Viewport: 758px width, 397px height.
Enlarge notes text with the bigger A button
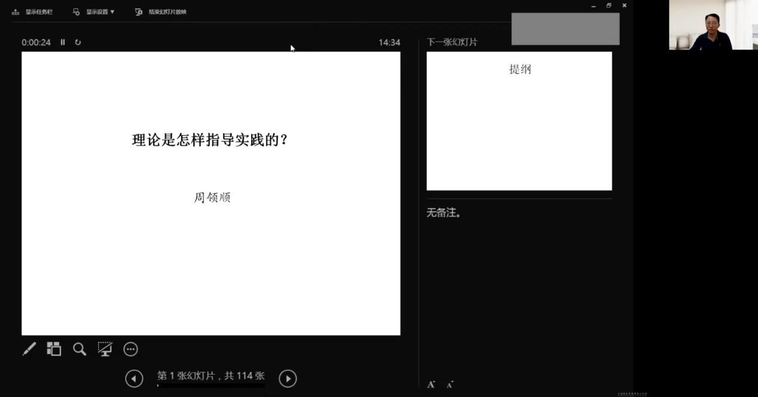click(x=430, y=384)
